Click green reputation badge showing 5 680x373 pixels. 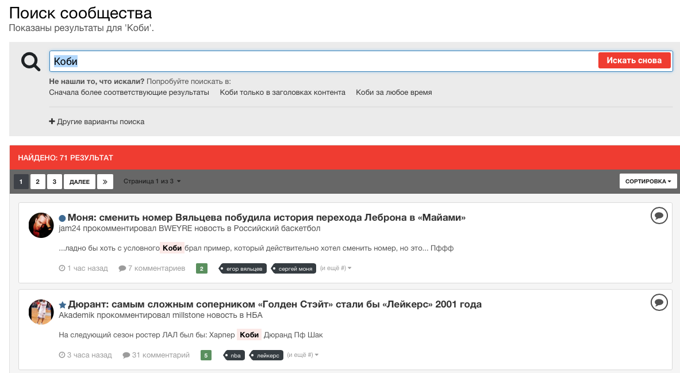click(206, 355)
